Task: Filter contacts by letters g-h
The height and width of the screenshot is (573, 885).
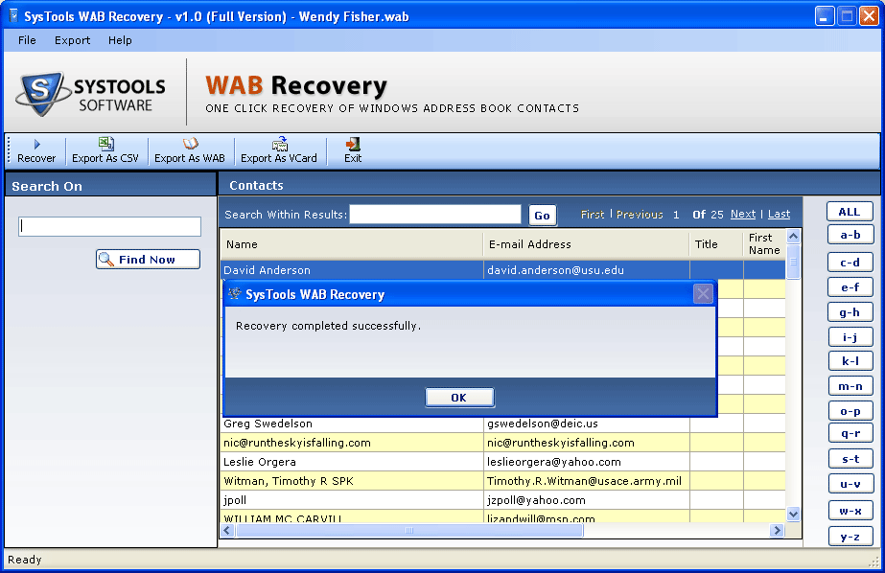Action: (850, 312)
